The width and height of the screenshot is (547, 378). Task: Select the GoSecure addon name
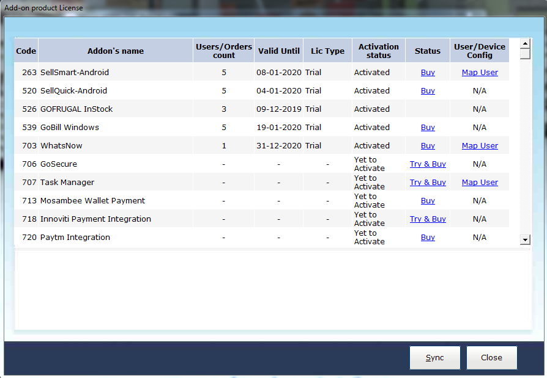point(59,164)
